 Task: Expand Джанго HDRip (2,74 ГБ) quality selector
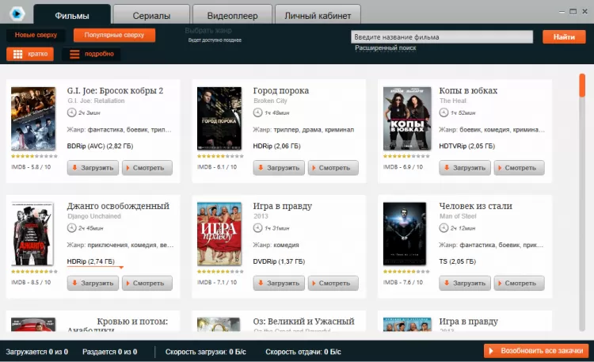(95, 262)
